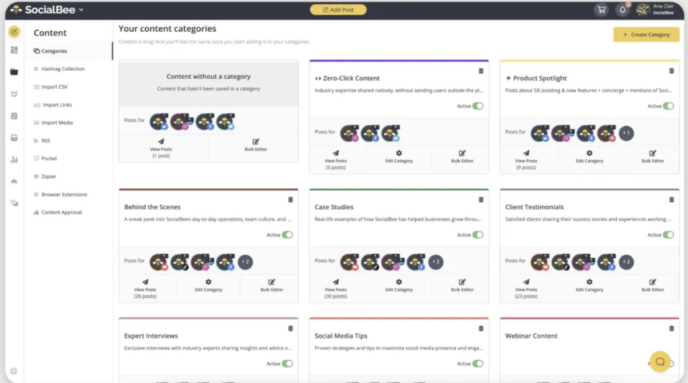
Task: Click the Add Post button
Action: [x=338, y=10]
